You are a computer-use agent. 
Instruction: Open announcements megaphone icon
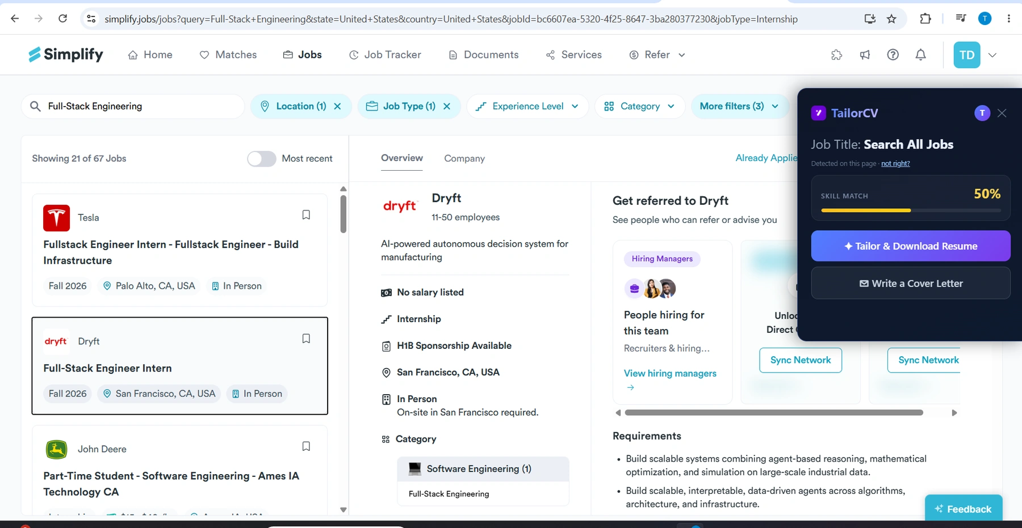click(x=865, y=55)
